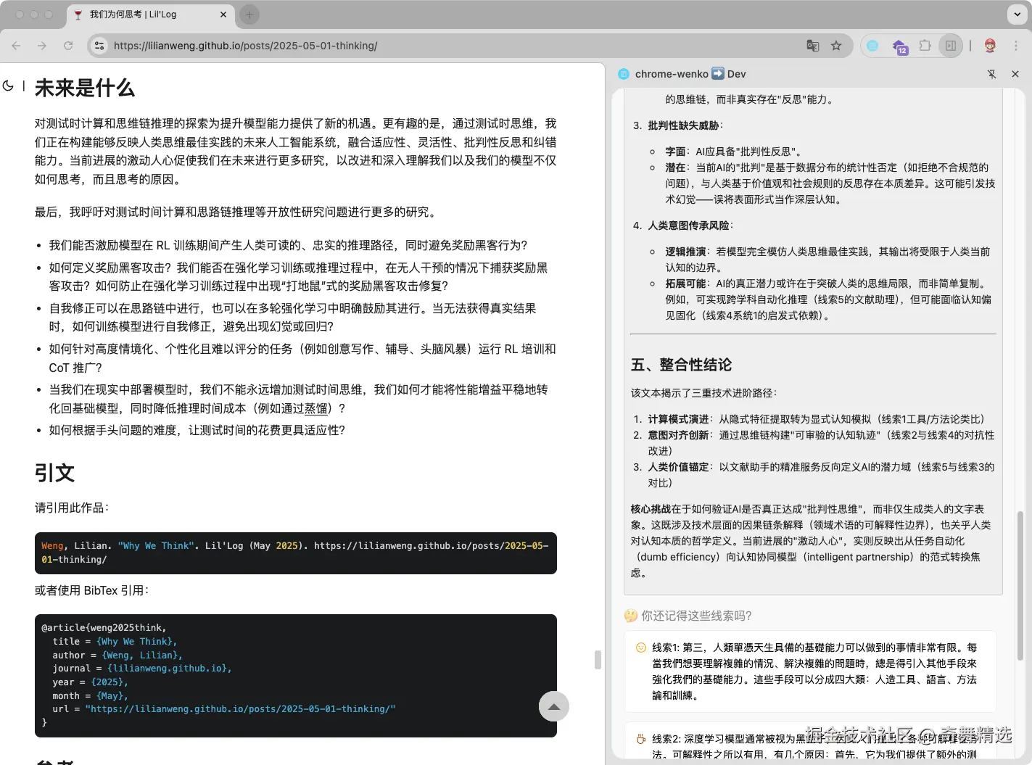Toggle the browser side panel icon
Screen dimensions: 1032x765
pyautogui.click(x=951, y=45)
